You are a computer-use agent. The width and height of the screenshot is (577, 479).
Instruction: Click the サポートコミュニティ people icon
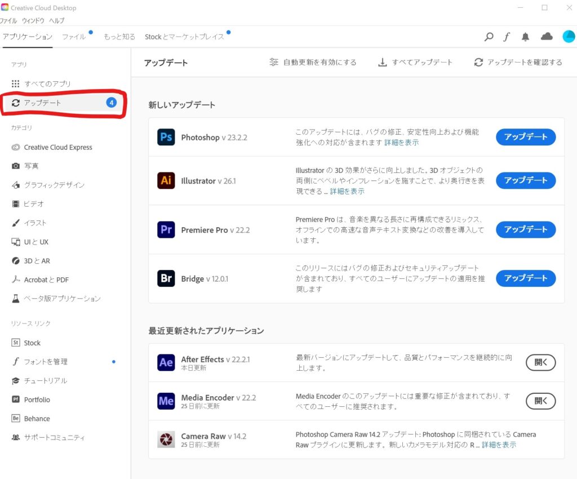coord(15,437)
